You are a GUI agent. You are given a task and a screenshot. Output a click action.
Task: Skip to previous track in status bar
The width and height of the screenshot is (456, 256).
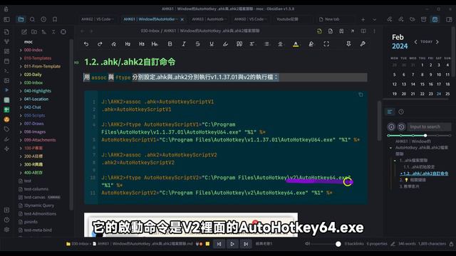tap(219, 244)
